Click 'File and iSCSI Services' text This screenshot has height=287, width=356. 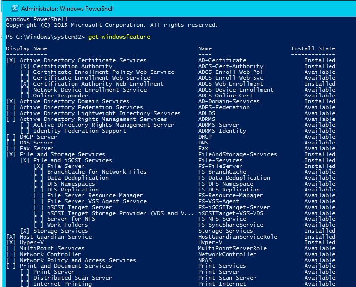(73, 160)
